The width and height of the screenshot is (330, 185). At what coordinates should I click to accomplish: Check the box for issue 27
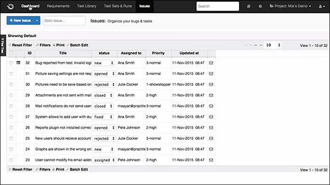(x=11, y=117)
